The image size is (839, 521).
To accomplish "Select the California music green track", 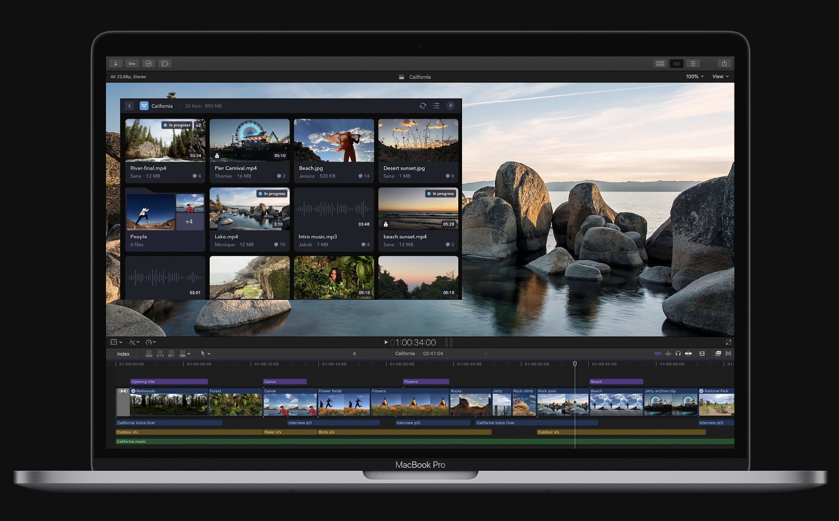I will tap(425, 441).
